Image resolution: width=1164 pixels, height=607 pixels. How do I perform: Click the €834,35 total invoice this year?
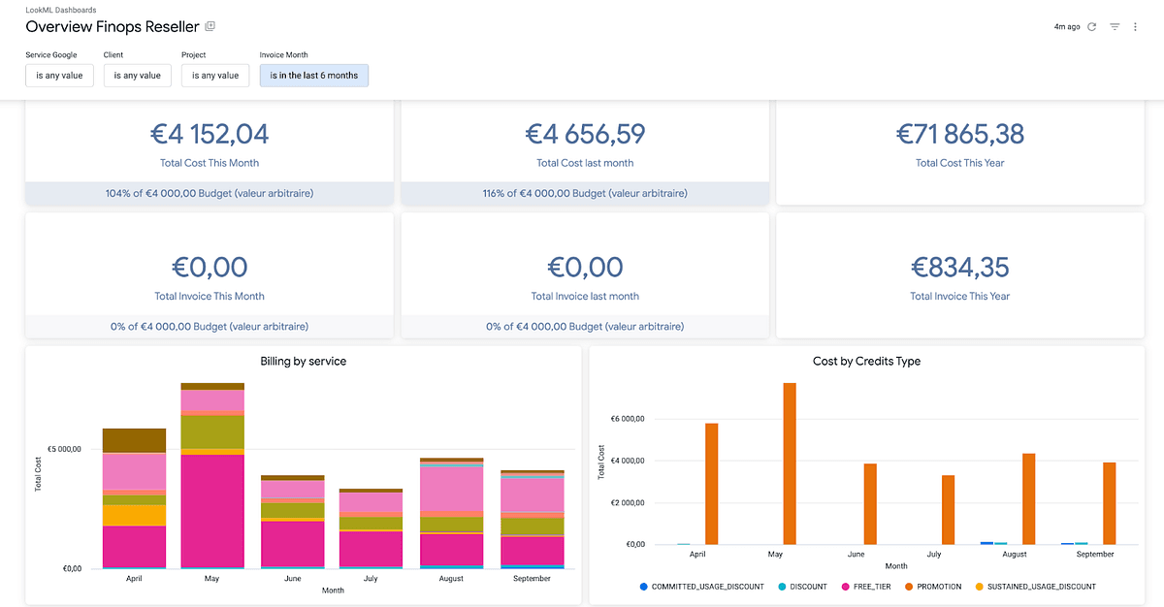[960, 267]
